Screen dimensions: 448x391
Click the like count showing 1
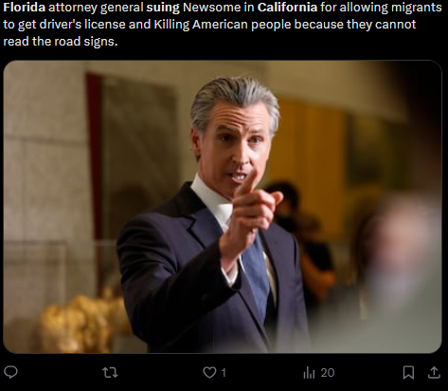coord(224,373)
